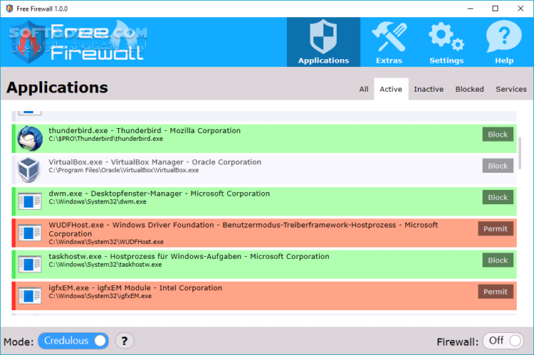Block thunderbird.exe
534x355 pixels.
pos(498,134)
